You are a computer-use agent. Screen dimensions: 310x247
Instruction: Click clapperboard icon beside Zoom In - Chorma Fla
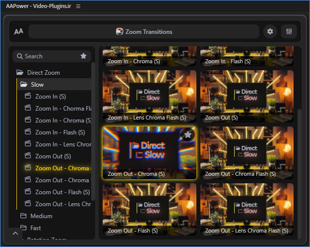tap(28, 108)
